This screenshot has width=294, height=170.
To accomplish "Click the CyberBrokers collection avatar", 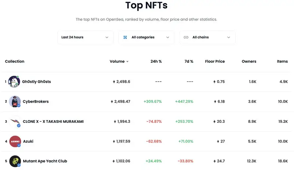I will pos(15,101).
